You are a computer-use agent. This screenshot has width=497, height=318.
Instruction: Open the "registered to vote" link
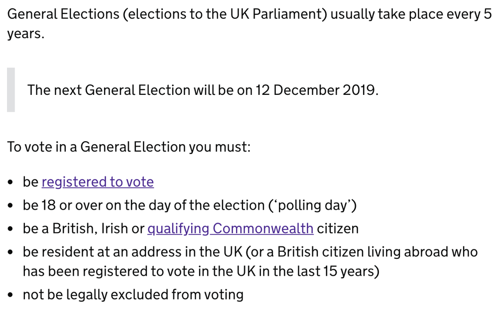tap(98, 182)
